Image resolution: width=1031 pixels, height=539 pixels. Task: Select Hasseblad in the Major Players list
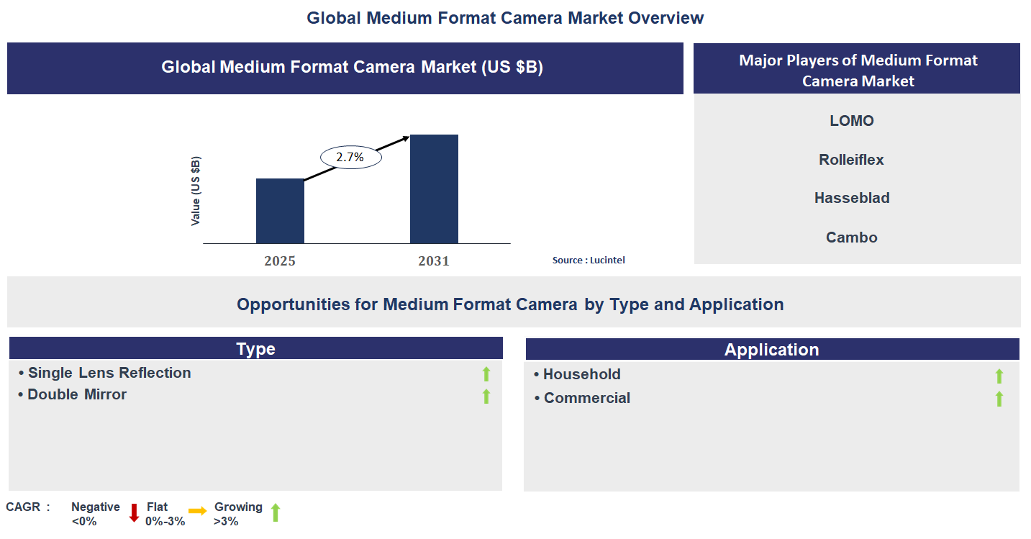coord(851,198)
